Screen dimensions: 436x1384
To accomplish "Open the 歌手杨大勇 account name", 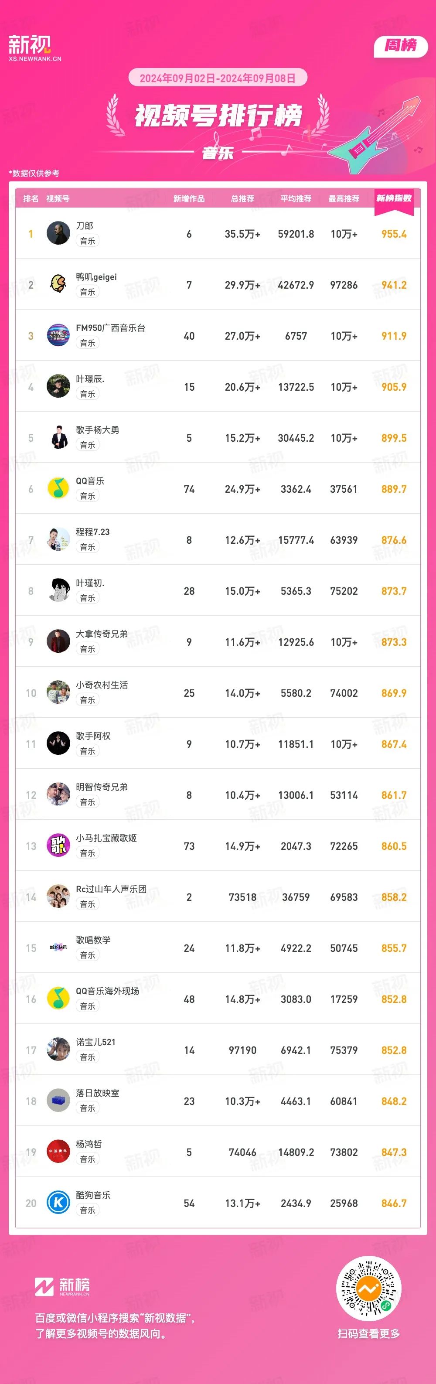I will [x=98, y=430].
